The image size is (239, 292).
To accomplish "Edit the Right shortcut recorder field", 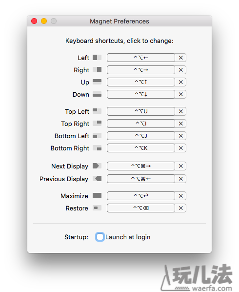I will point(141,70).
